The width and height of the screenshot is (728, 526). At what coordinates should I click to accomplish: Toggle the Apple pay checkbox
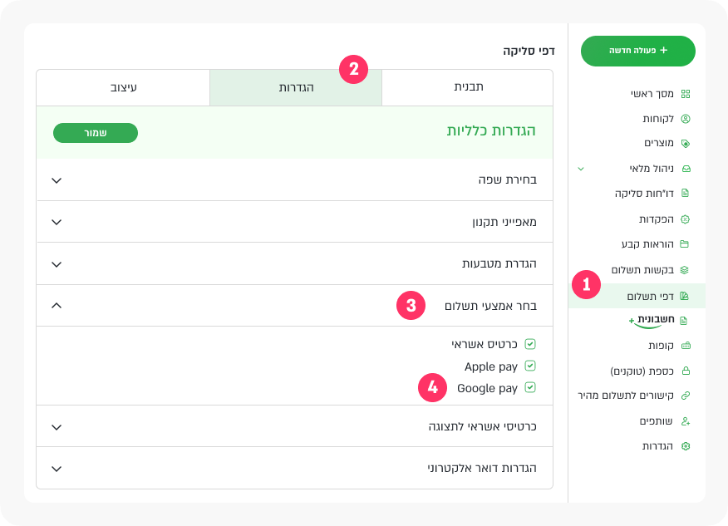point(529,366)
